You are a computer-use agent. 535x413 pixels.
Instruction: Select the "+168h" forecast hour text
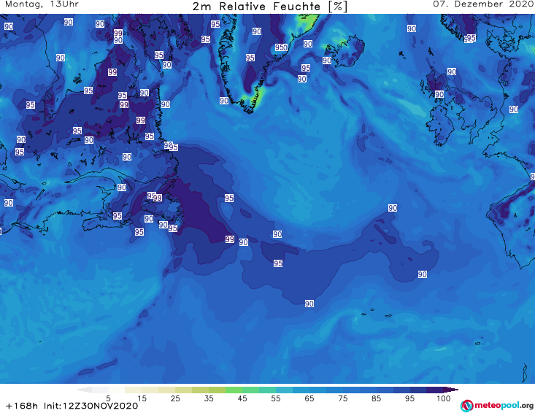pyautogui.click(x=22, y=406)
